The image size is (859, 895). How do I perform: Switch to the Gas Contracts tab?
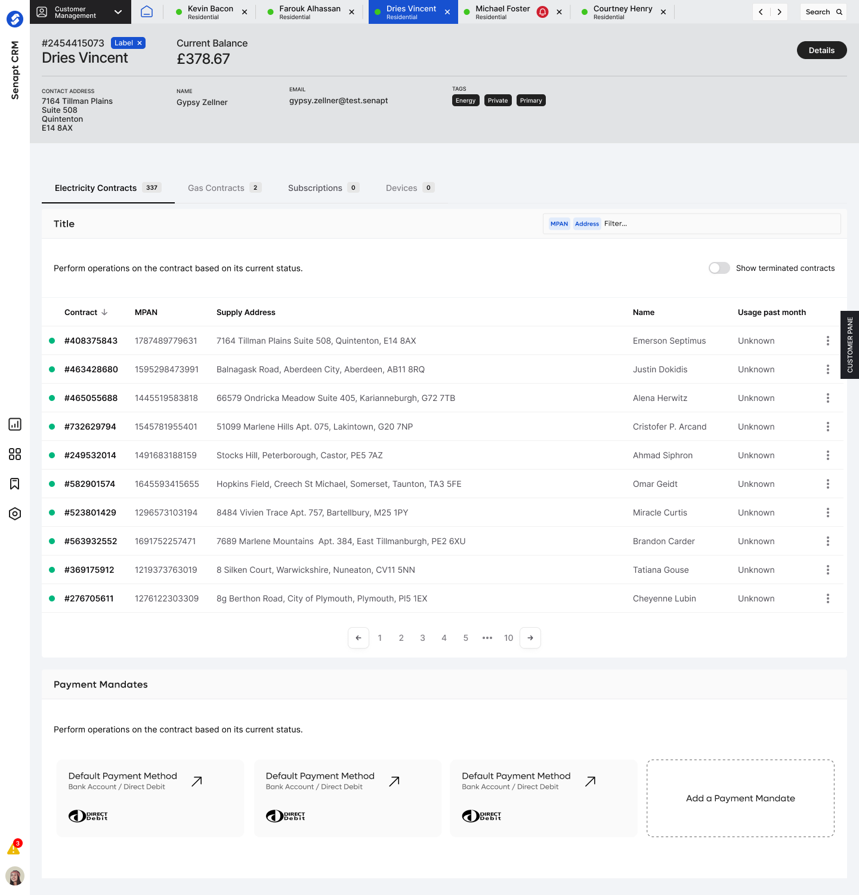(216, 187)
